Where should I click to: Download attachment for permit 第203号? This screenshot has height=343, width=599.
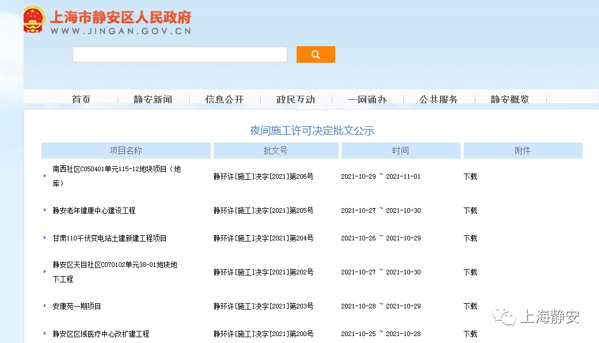[x=470, y=306]
